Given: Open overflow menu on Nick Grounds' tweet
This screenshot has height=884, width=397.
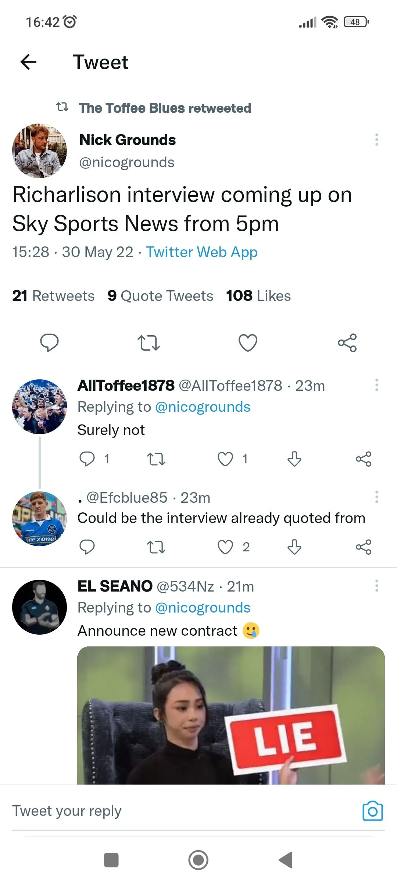Looking at the screenshot, I should point(376,140).
